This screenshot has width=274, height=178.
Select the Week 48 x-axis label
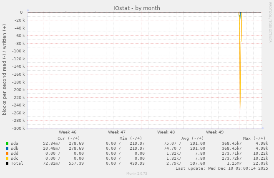coord(166,132)
